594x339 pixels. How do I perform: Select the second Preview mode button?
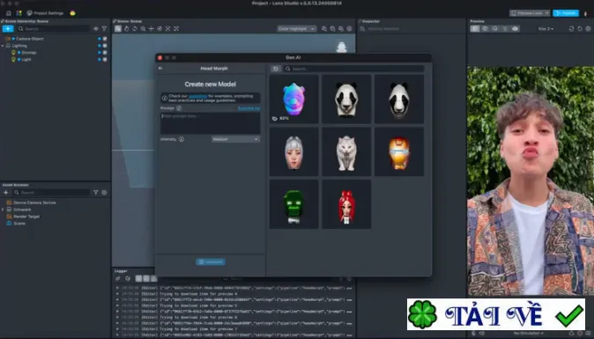coord(485,29)
